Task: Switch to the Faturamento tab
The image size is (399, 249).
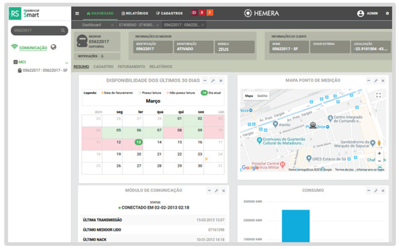Action: coord(131,67)
